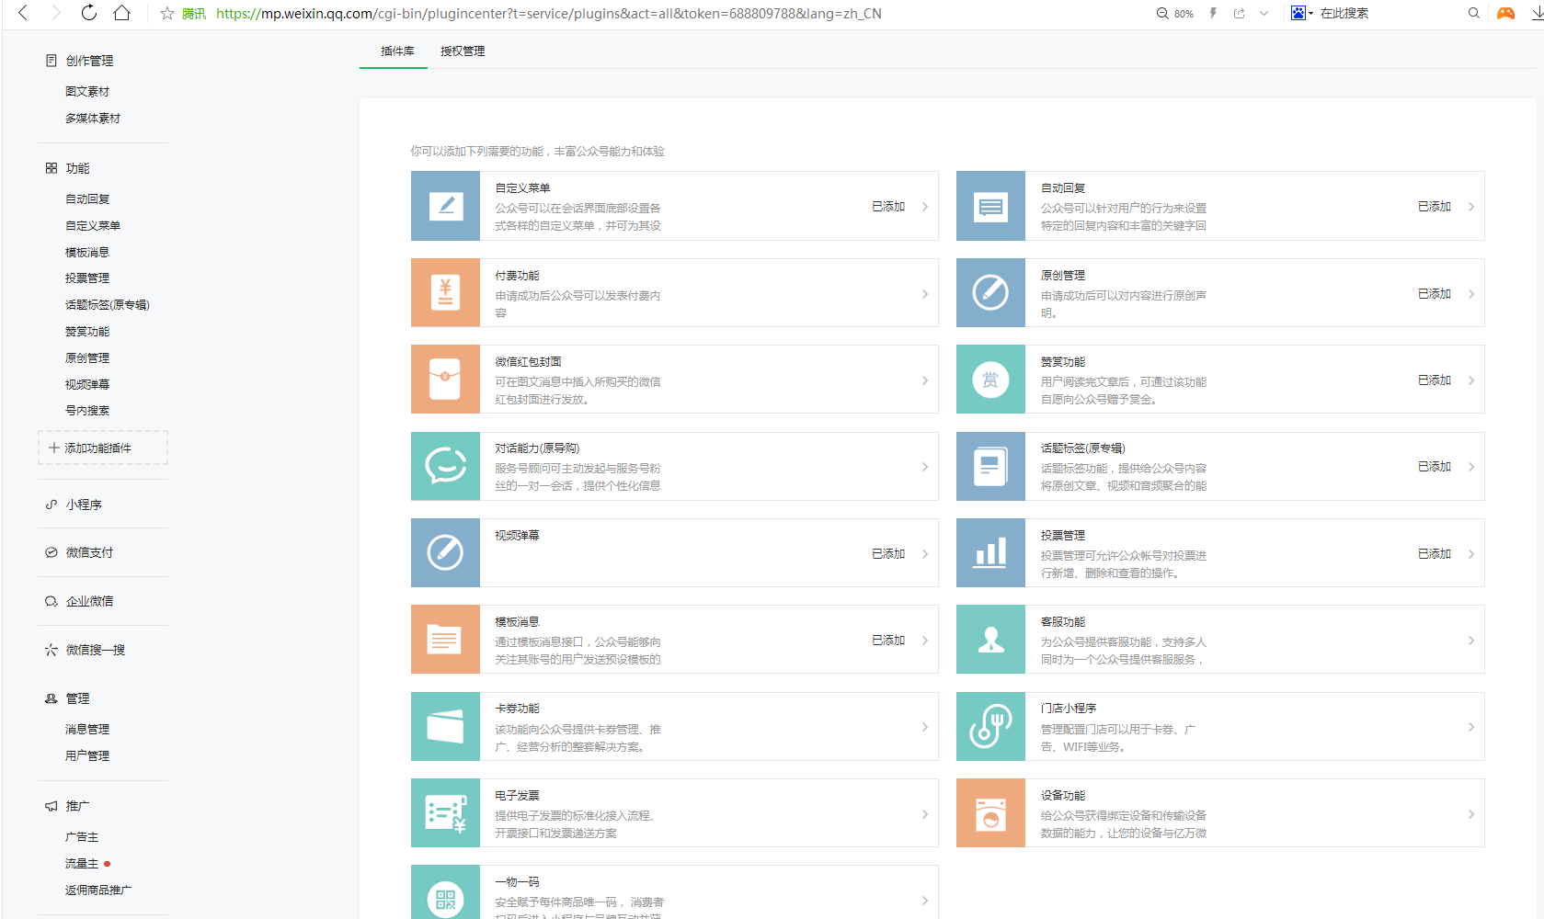Open the search engine dropdown with the paw icon
Image resolution: width=1544 pixels, height=919 pixels.
1302,14
